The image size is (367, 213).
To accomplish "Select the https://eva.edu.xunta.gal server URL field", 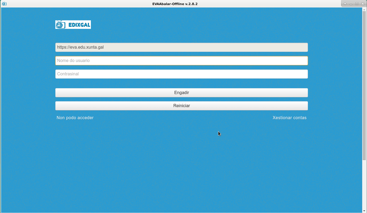I will 181,47.
